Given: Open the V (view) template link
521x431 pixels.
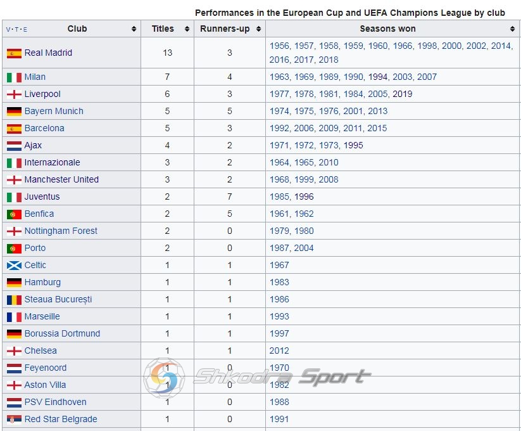Looking at the screenshot, I should [x=8, y=30].
